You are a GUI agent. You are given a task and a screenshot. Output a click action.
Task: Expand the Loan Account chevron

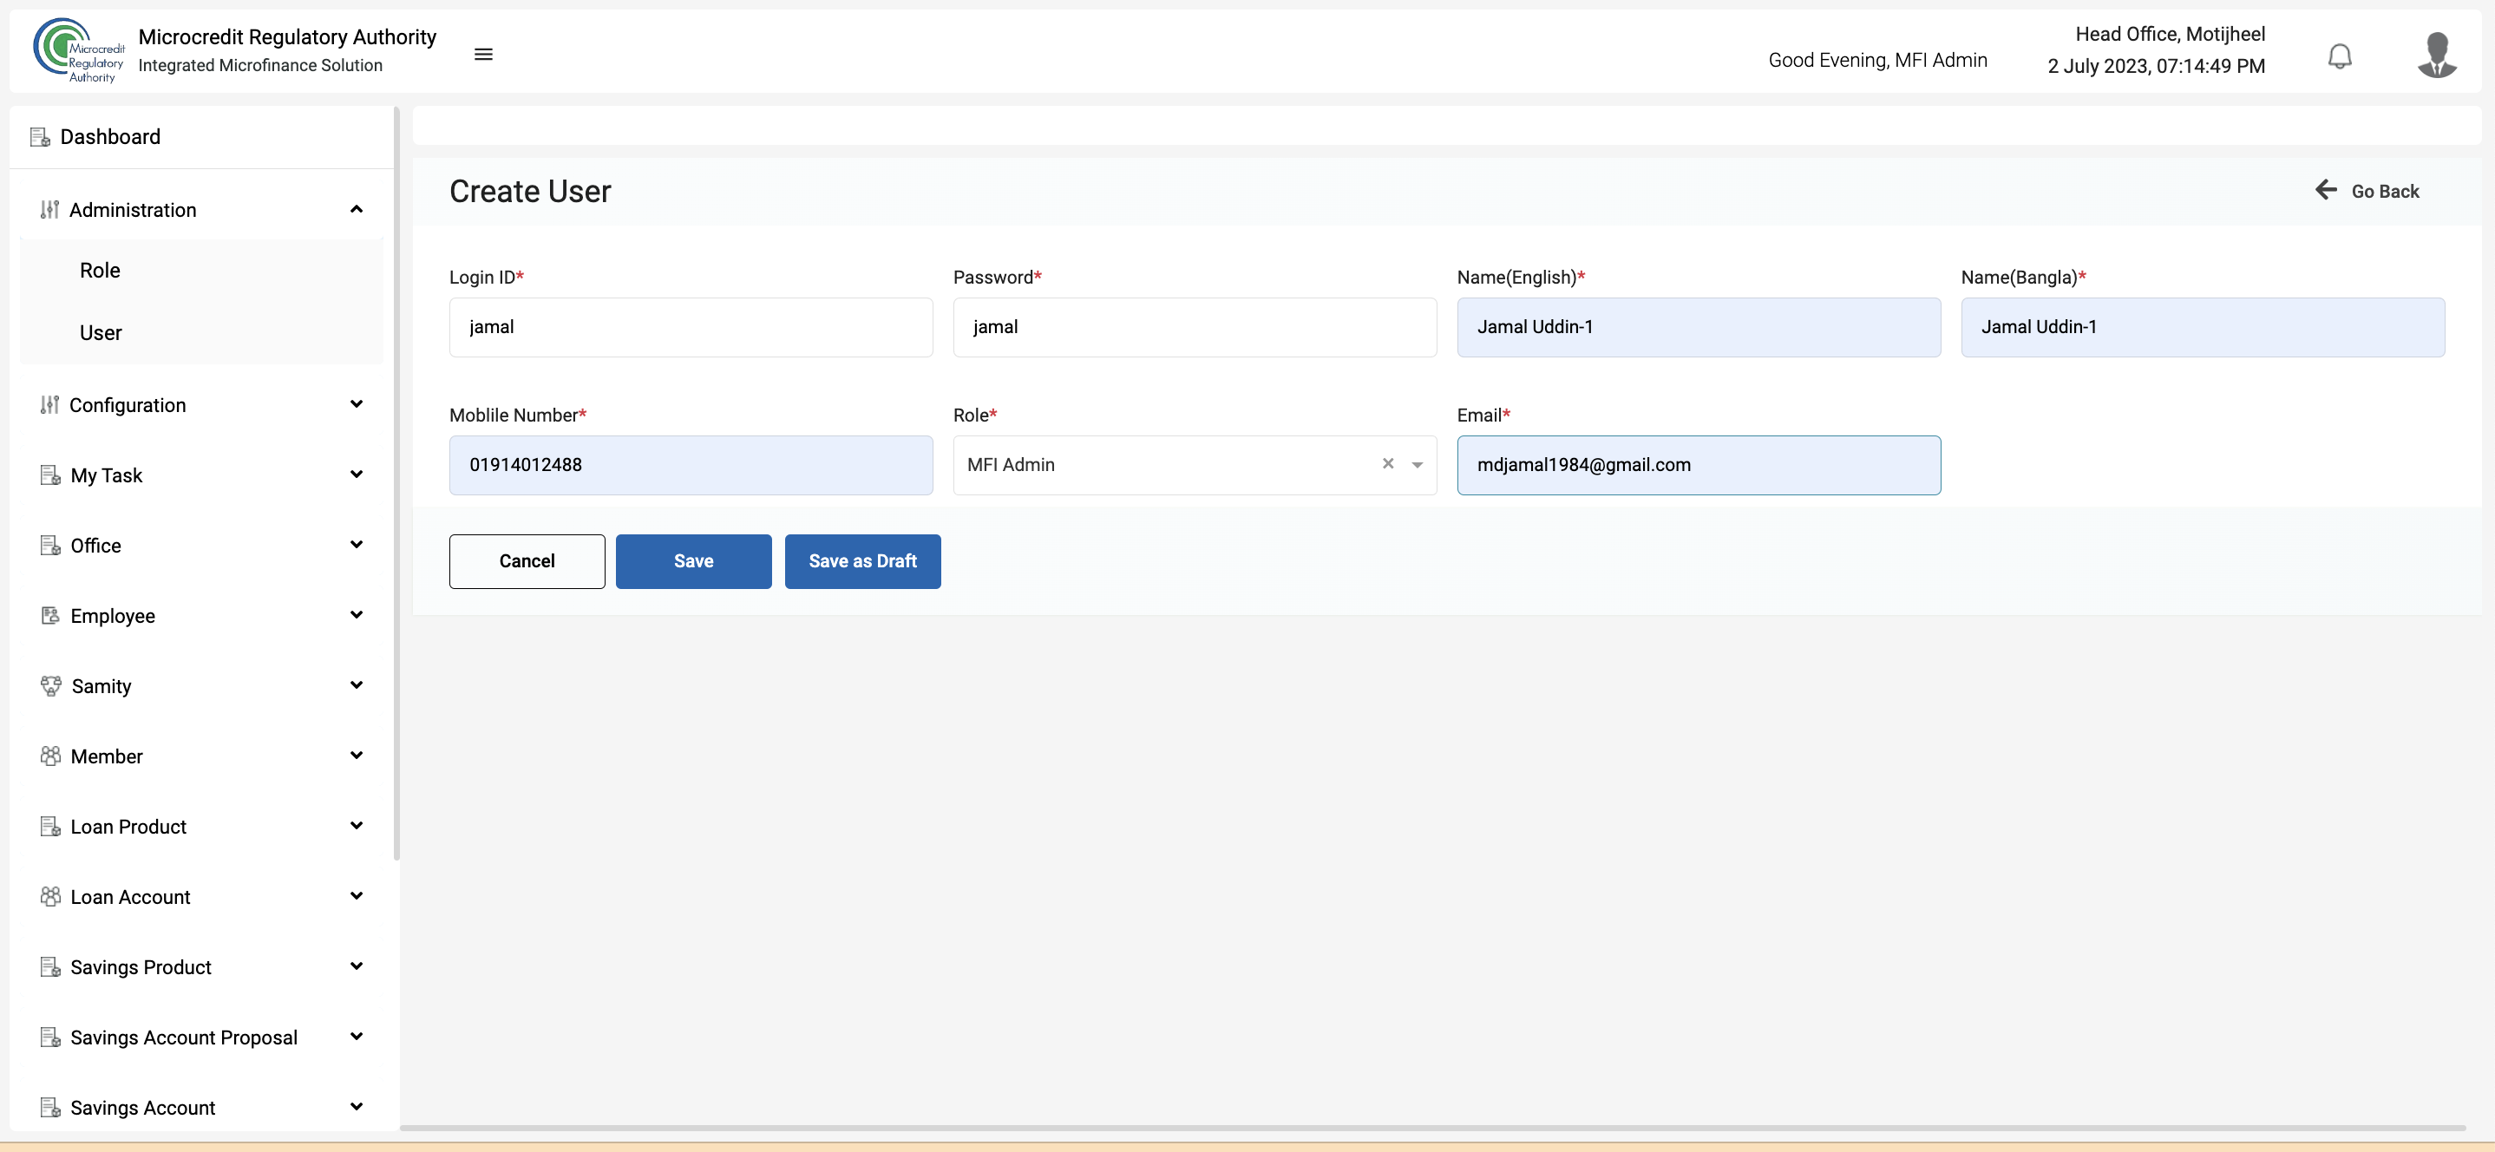[357, 895]
